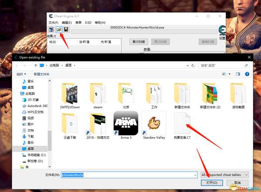Open the 帮助(H) menu

(100, 22)
